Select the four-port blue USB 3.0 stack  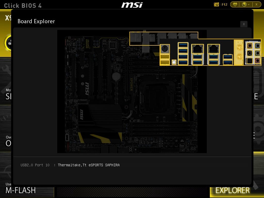(x=183, y=54)
